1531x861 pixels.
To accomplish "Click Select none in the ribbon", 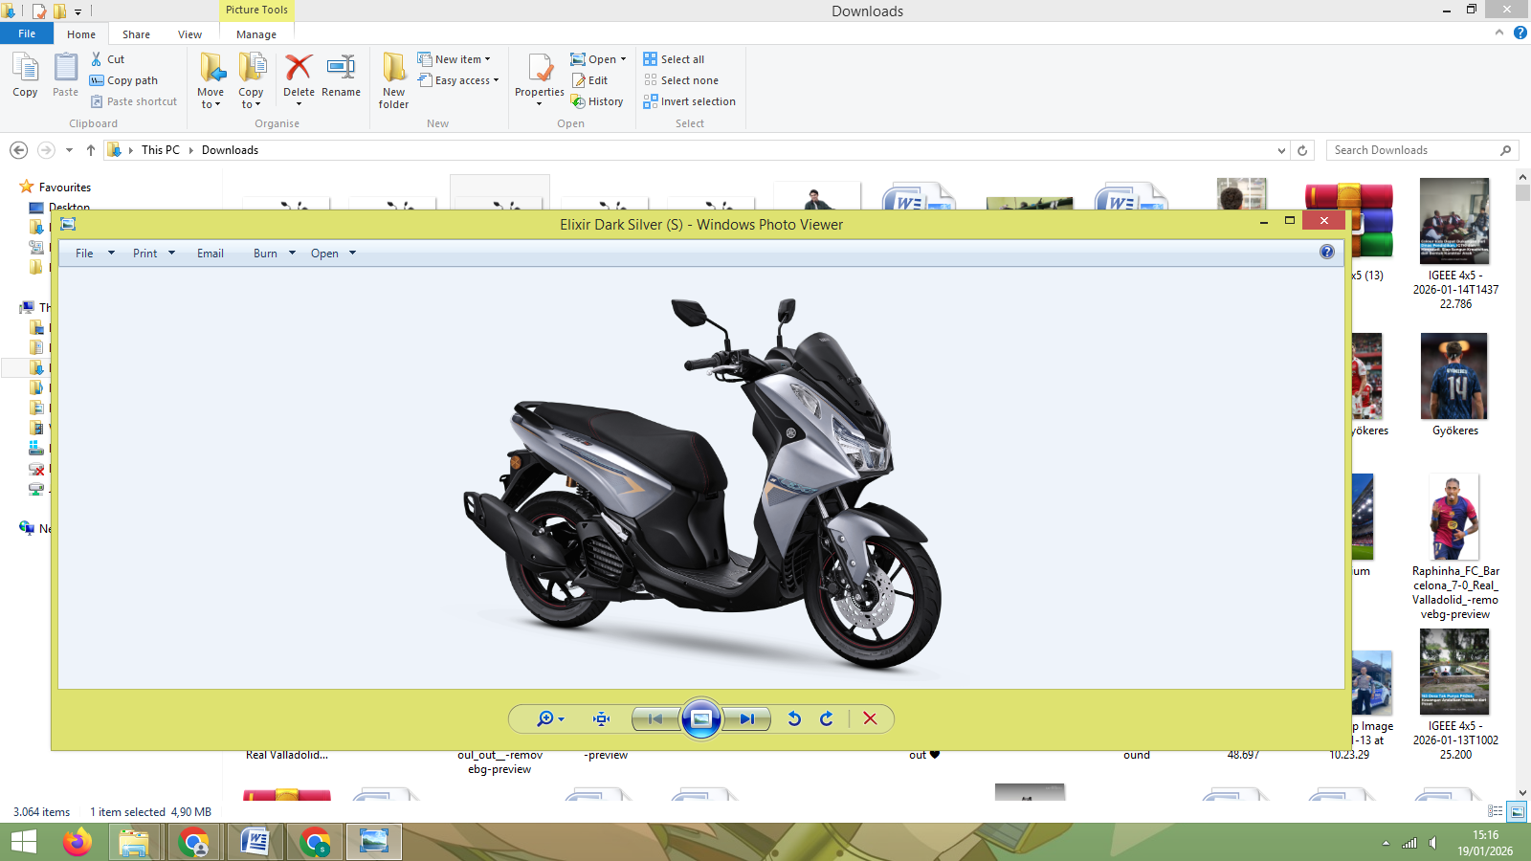I will [x=680, y=80].
